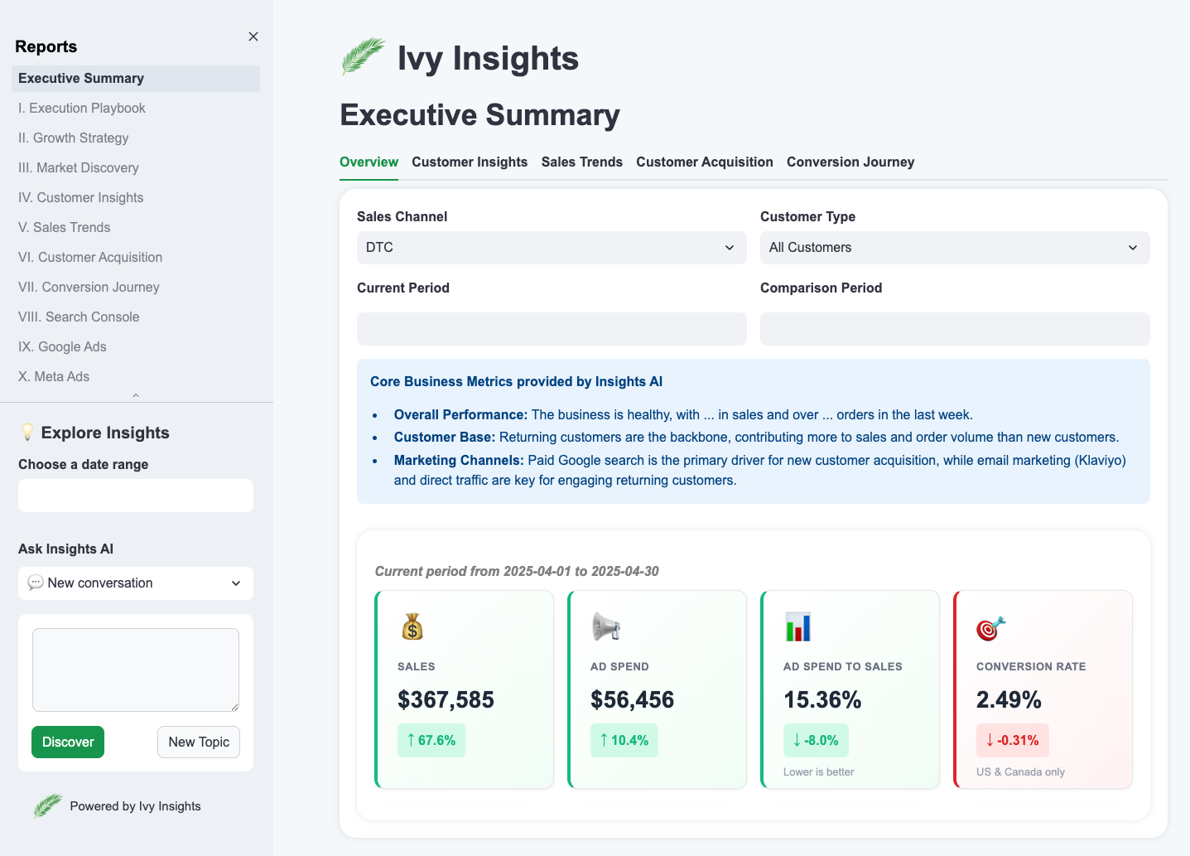
Task: Click the Powered by Ivy Insights leaf icon
Action: point(48,805)
